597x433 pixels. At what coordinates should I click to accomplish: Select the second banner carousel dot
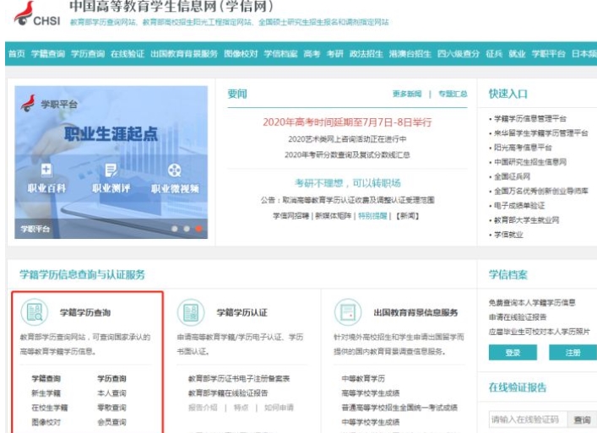tap(187, 229)
